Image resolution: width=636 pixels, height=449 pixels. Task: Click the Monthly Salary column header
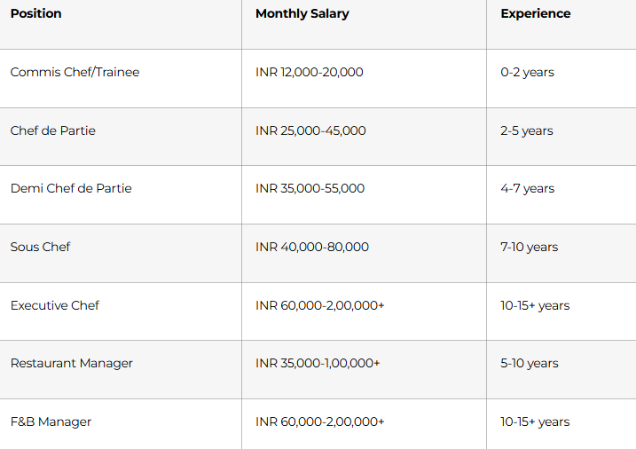(302, 14)
